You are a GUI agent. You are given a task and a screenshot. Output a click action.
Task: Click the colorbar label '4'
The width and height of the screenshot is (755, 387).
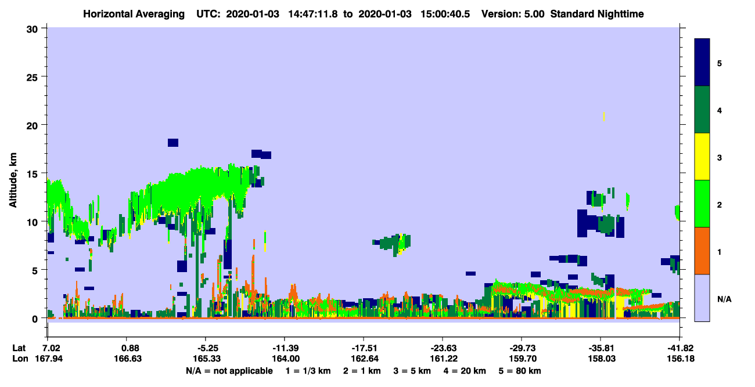(720, 110)
